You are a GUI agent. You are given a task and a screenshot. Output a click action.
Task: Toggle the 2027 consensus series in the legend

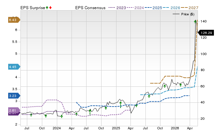190,8
